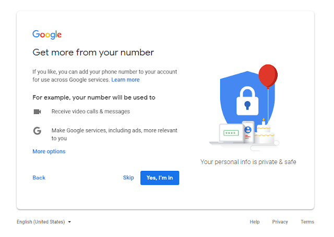Click the red balloon illustration
Viewport: 334px width, 237px height.
point(268,77)
